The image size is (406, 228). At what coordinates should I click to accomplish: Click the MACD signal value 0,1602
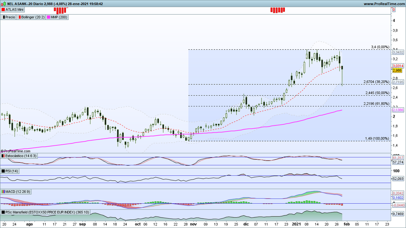(398, 198)
